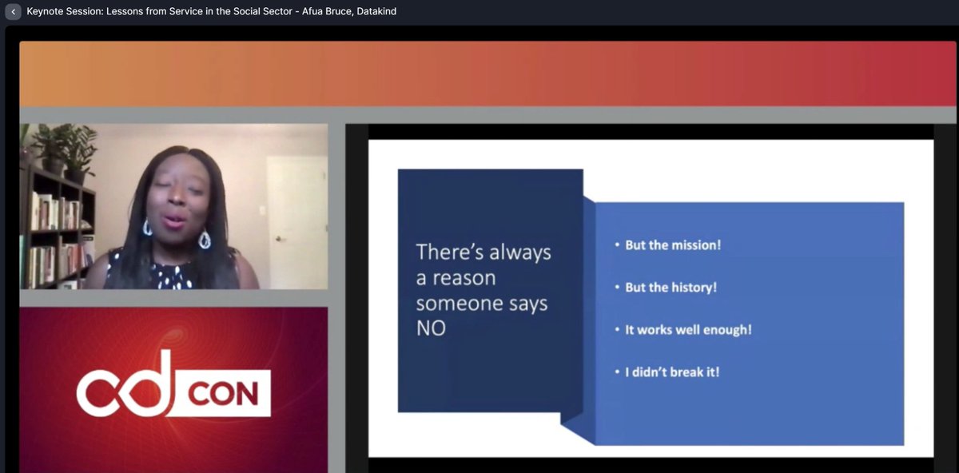Click the cdCON logo panel
This screenshot has width=959, height=473.
[173, 390]
